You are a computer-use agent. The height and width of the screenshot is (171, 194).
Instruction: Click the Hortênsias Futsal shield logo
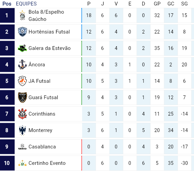[23, 32]
